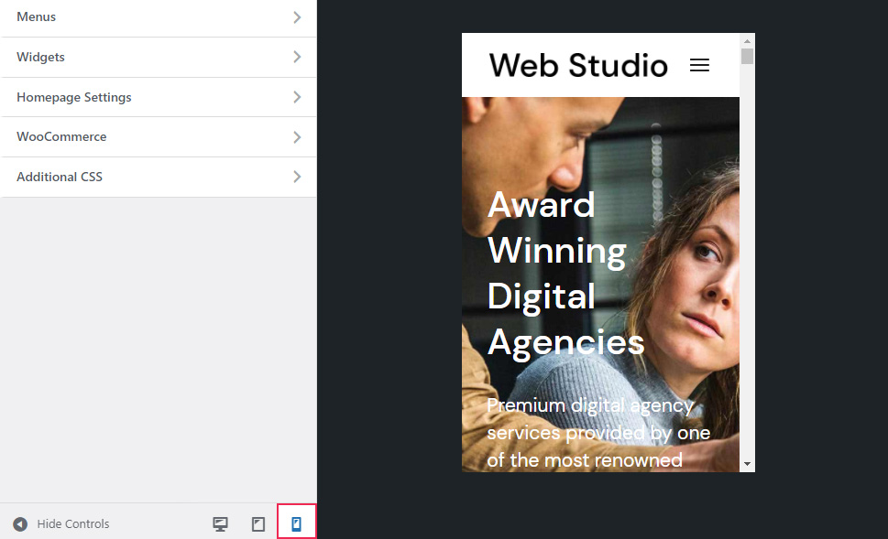
Task: Expand the Homepage Settings chevron
Action: (297, 97)
